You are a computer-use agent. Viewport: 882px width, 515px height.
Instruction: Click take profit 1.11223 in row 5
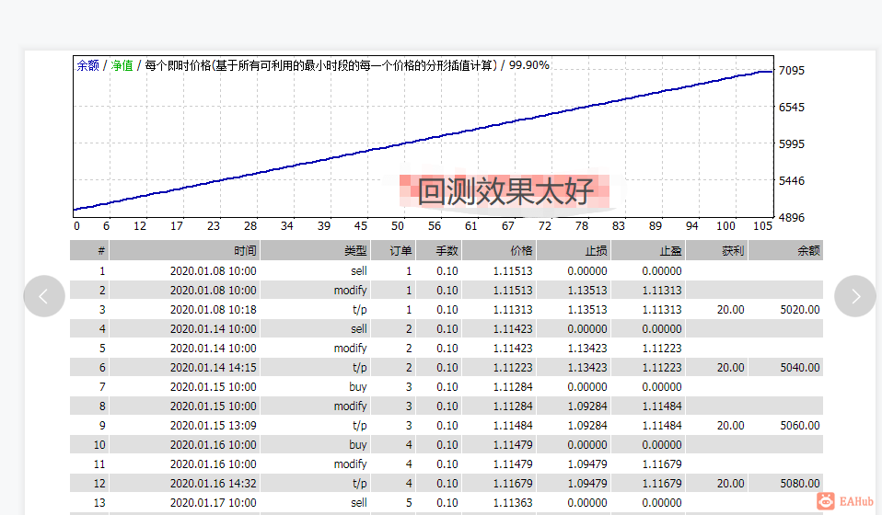pos(661,349)
